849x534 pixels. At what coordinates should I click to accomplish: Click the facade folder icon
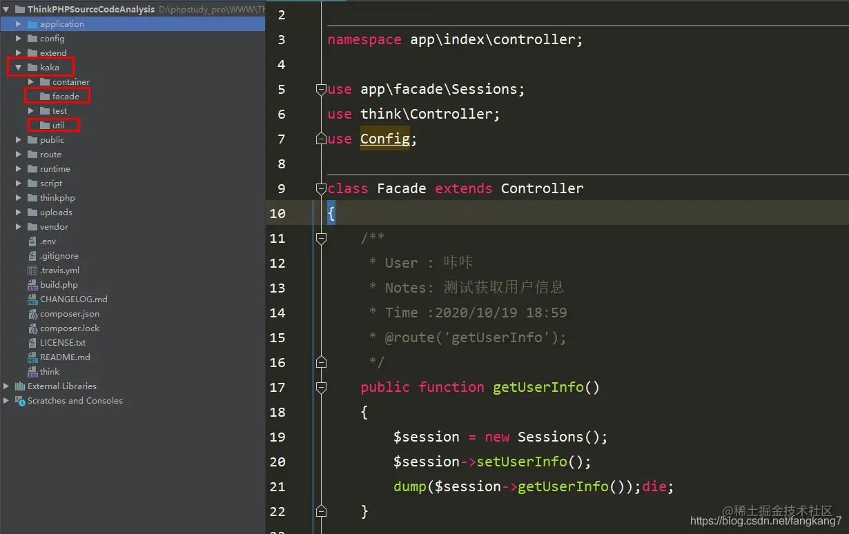click(x=45, y=97)
